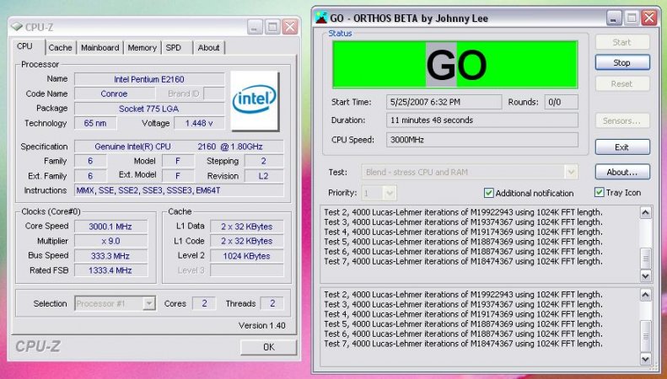Click upper log scrollbar up arrow

coord(646,212)
